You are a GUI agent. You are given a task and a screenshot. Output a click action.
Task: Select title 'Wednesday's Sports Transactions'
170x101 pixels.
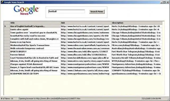coord(35,45)
